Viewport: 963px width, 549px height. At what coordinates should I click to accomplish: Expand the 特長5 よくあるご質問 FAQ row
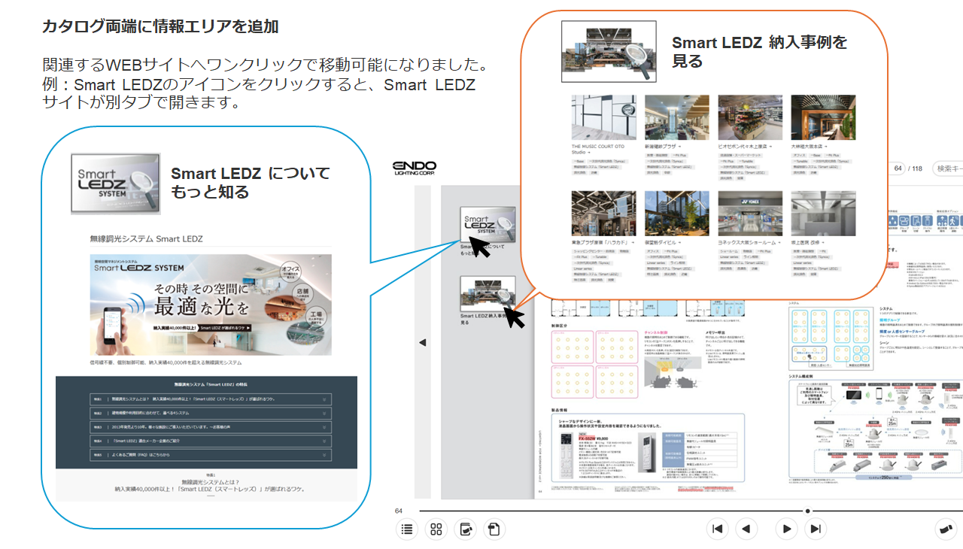[x=211, y=455]
